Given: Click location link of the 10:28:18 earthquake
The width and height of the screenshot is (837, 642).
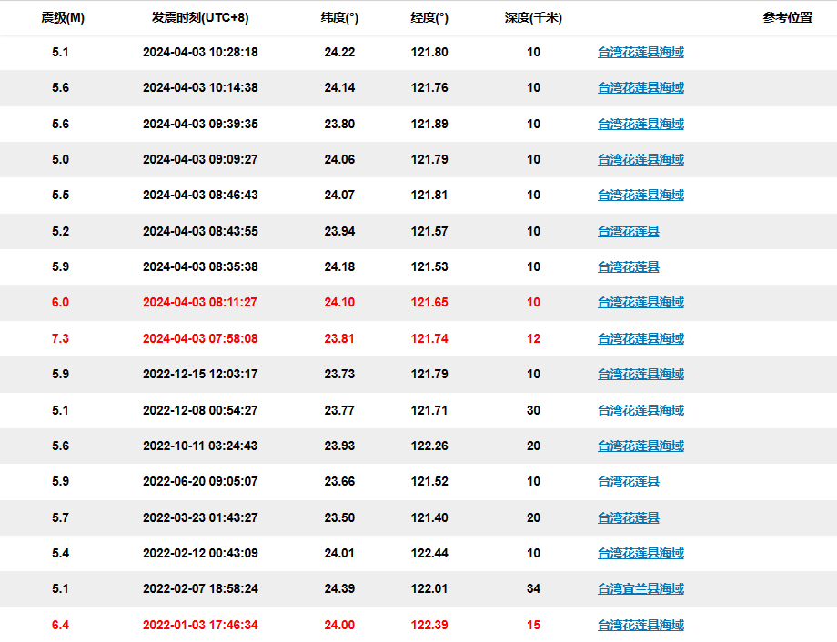Looking at the screenshot, I should click(640, 52).
